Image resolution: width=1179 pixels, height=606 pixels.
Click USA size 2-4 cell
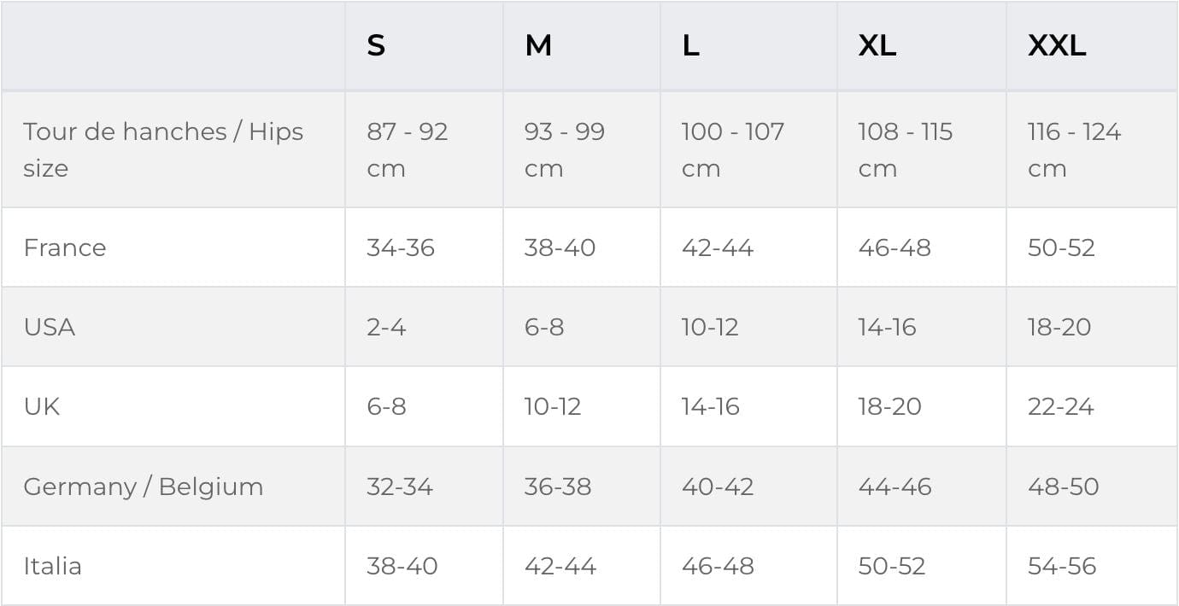(386, 327)
